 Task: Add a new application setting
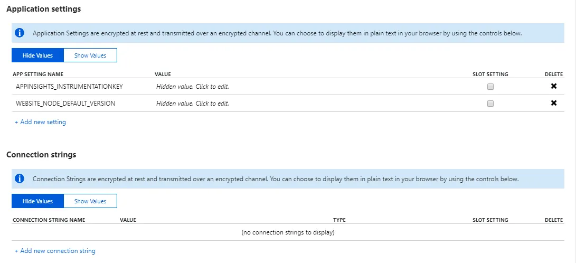pos(40,122)
